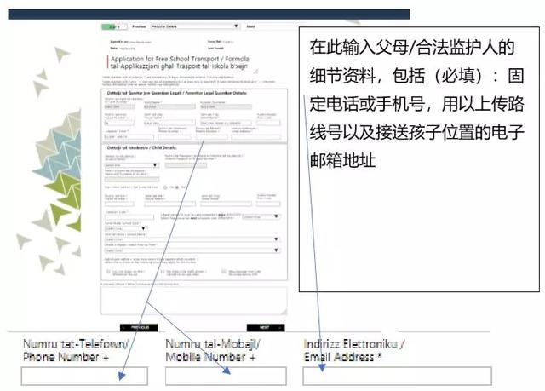The width and height of the screenshot is (545, 391).
Task: Click the Child Details section heading
Action: point(142,147)
